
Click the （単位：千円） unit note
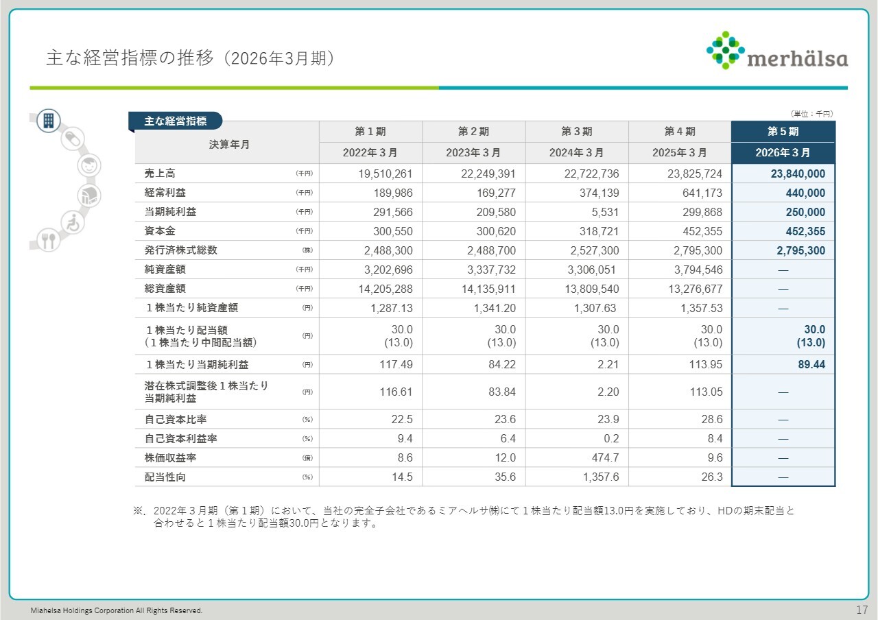point(811,114)
